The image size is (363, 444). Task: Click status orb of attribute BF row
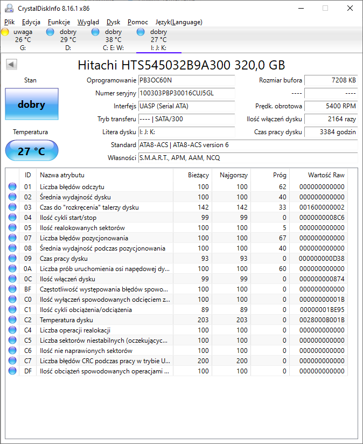tap(12, 289)
